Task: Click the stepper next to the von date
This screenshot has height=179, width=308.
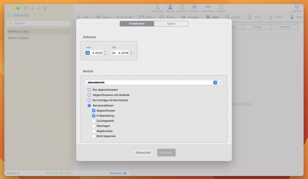Action: pos(105,53)
